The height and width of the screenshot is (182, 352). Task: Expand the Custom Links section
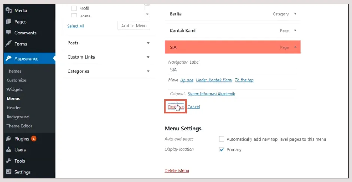coord(148,57)
